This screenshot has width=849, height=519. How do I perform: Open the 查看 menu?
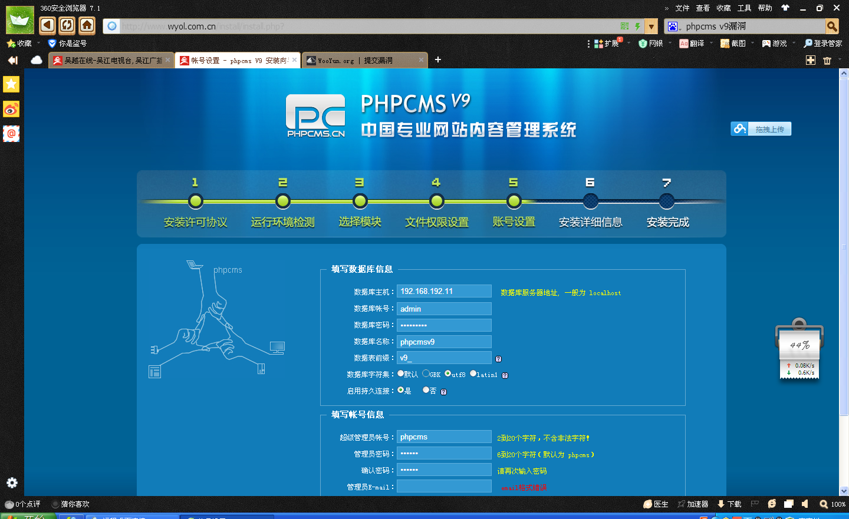pyautogui.click(x=703, y=8)
